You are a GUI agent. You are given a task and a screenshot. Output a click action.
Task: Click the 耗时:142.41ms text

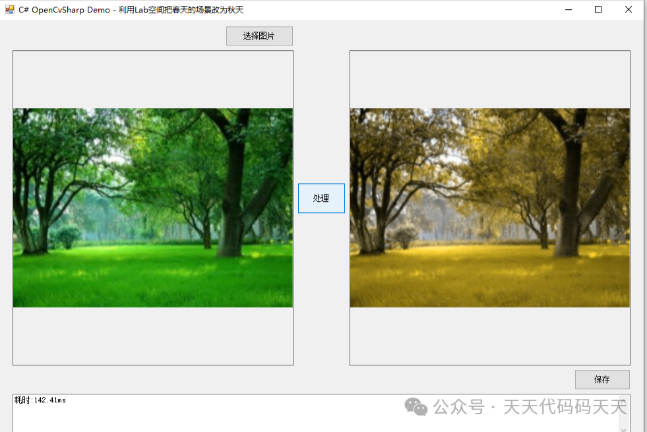click(40, 400)
